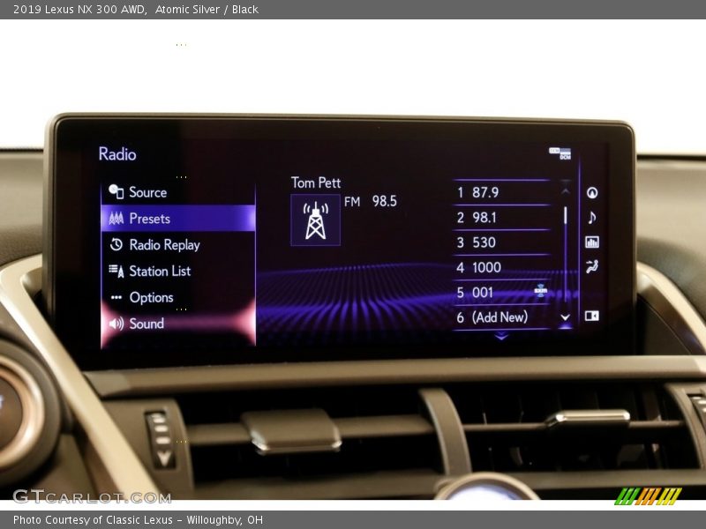Open Sound settings speaker icon
Image resolution: width=706 pixels, height=529 pixels.
coord(116,324)
